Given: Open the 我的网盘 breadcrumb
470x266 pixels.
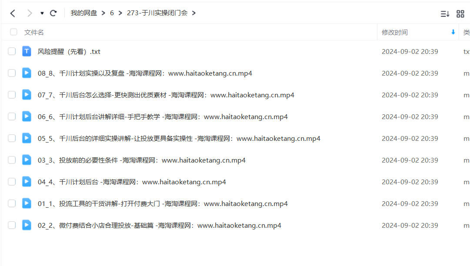Looking at the screenshot, I should point(84,13).
